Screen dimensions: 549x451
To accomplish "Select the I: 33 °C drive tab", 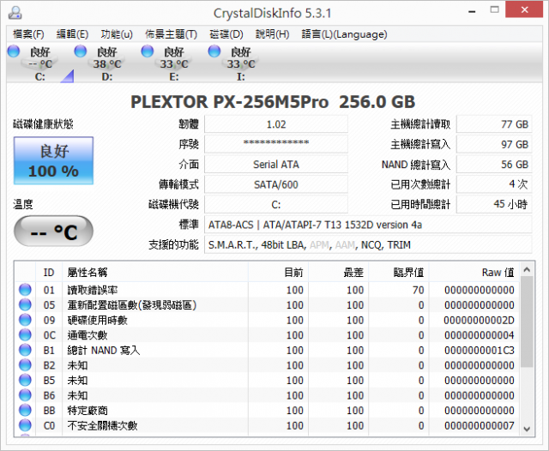I will click(241, 63).
